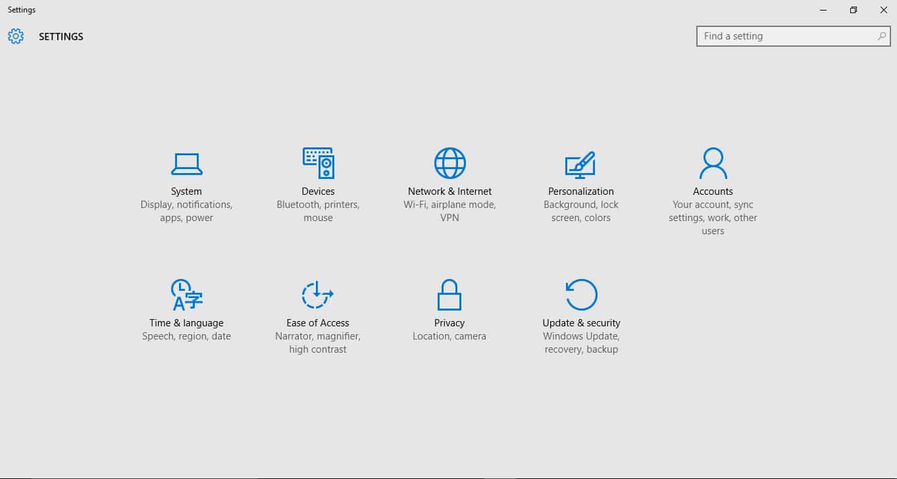Screen dimensions: 897x479
Task: Click 'Background, lock screen, colors' description
Action: click(x=581, y=211)
